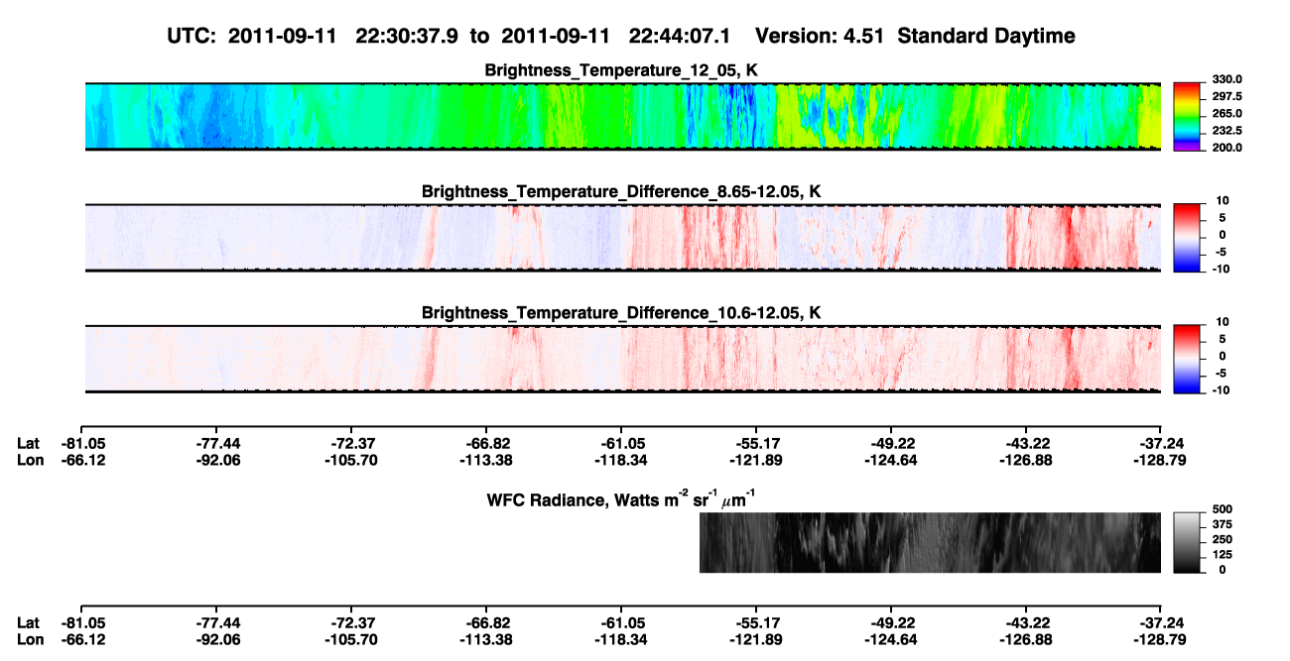The image size is (1290, 661).
Task: Click latitude -43.22 on the bottom axis
Action: coord(1027,622)
